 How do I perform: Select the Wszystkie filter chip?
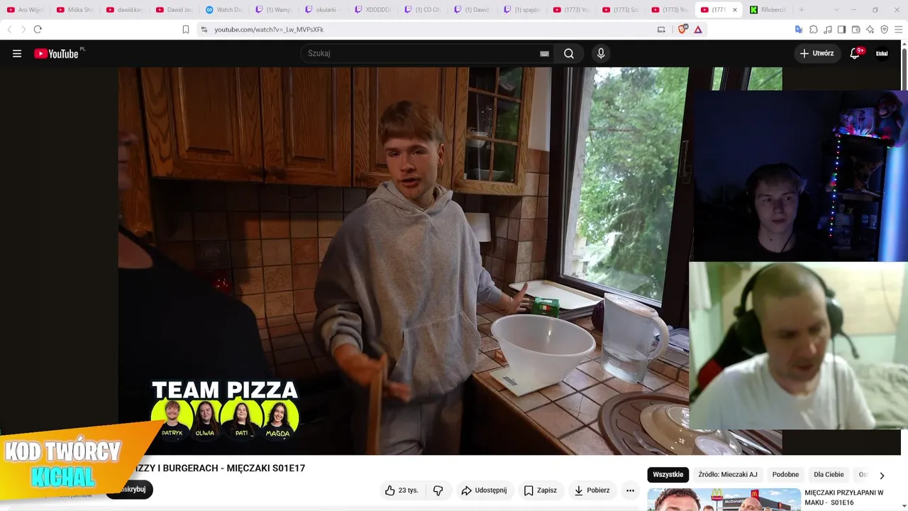tap(668, 475)
